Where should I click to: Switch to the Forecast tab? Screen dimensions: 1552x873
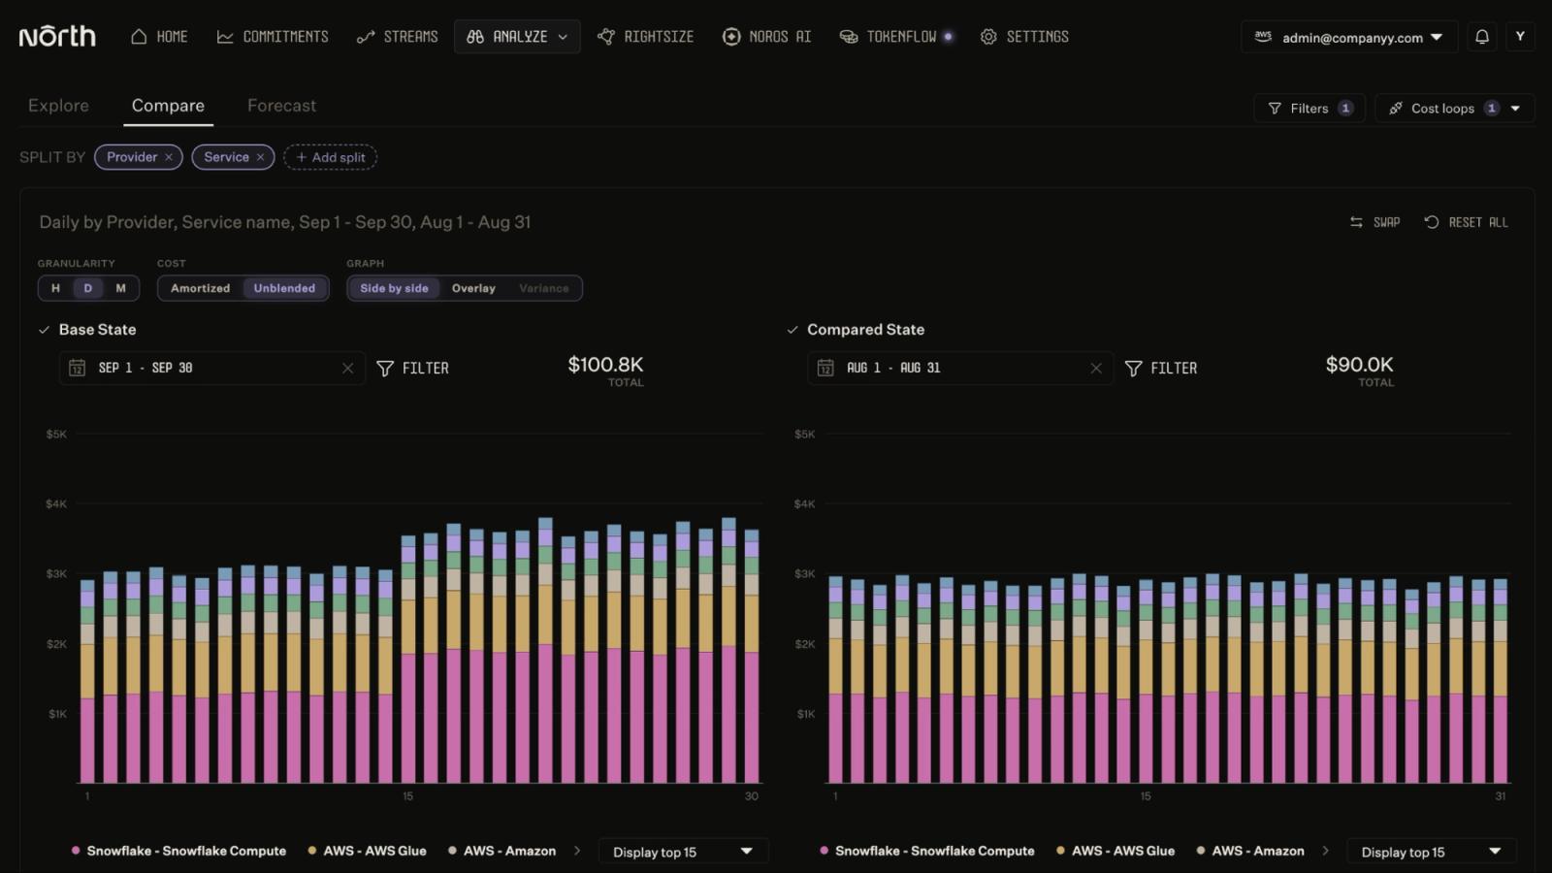click(x=281, y=106)
